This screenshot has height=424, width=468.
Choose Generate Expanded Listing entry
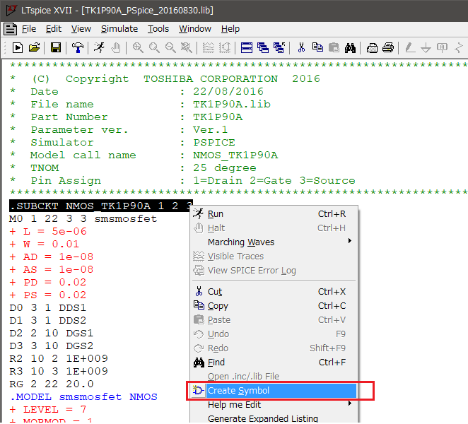pyautogui.click(x=274, y=418)
